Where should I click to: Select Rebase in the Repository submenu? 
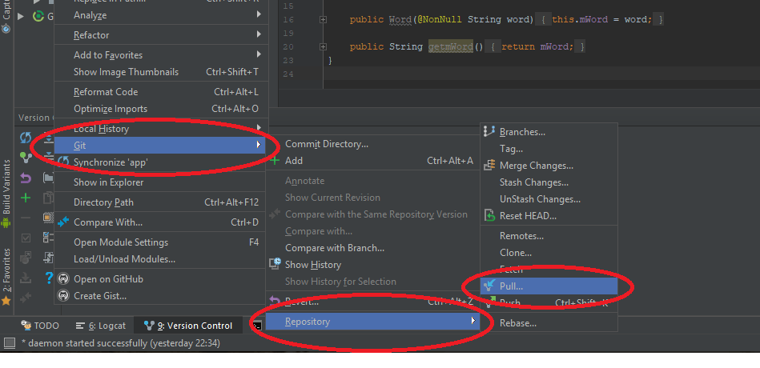pos(517,323)
